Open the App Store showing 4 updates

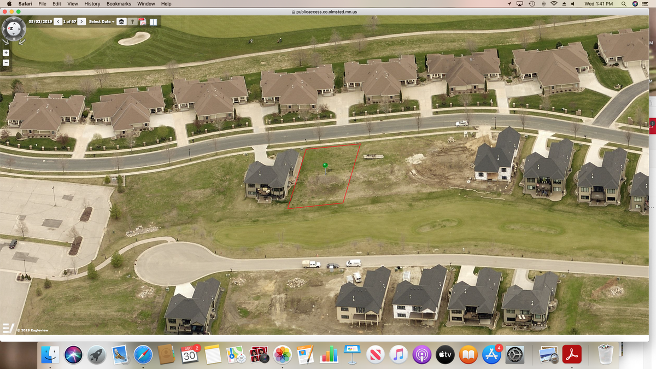click(490, 355)
